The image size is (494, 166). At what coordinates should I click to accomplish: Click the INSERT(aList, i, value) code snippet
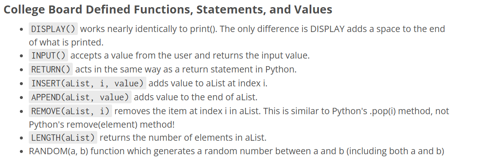pyautogui.click(x=88, y=83)
